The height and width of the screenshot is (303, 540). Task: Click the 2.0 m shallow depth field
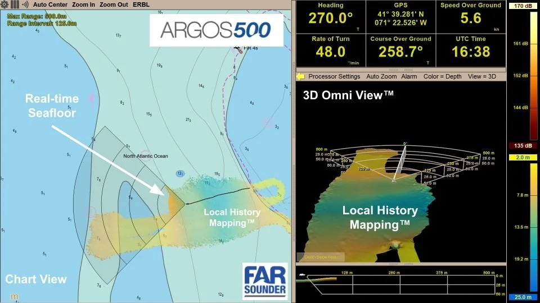point(523,157)
